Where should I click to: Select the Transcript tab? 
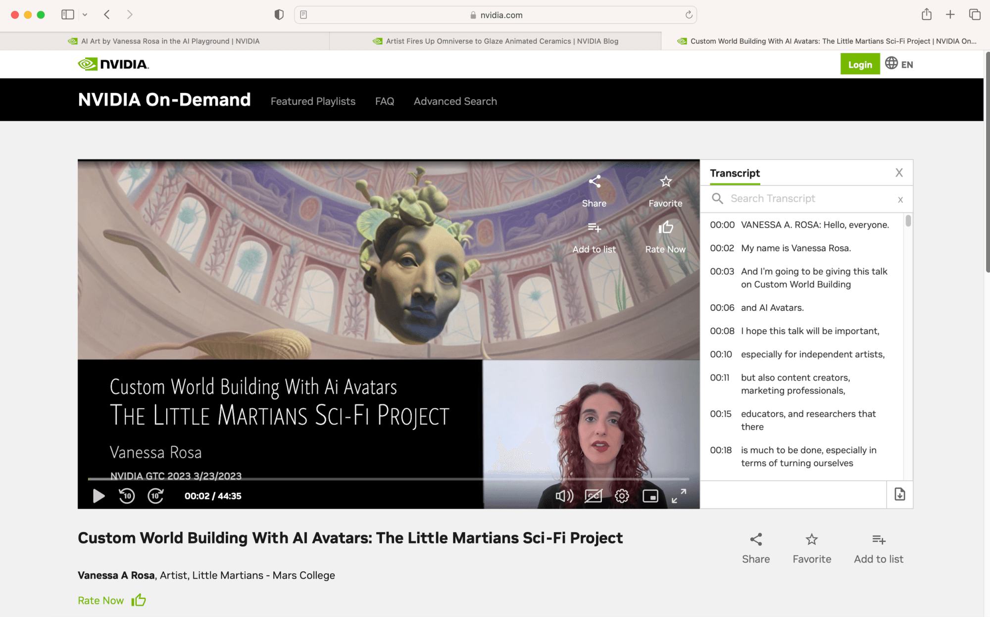735,173
